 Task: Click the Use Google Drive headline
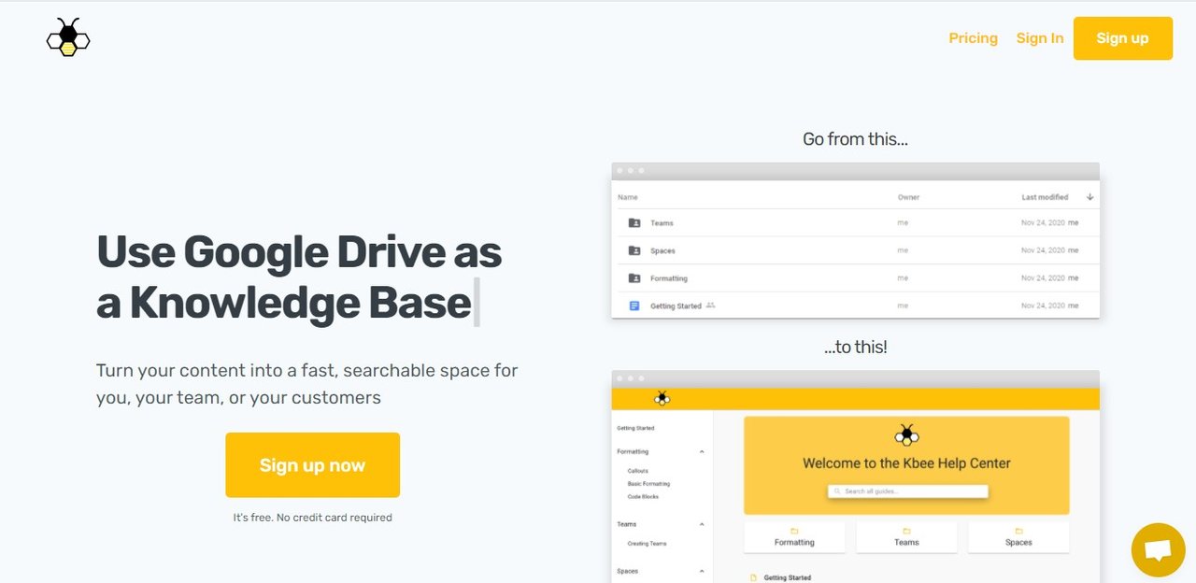click(299, 277)
